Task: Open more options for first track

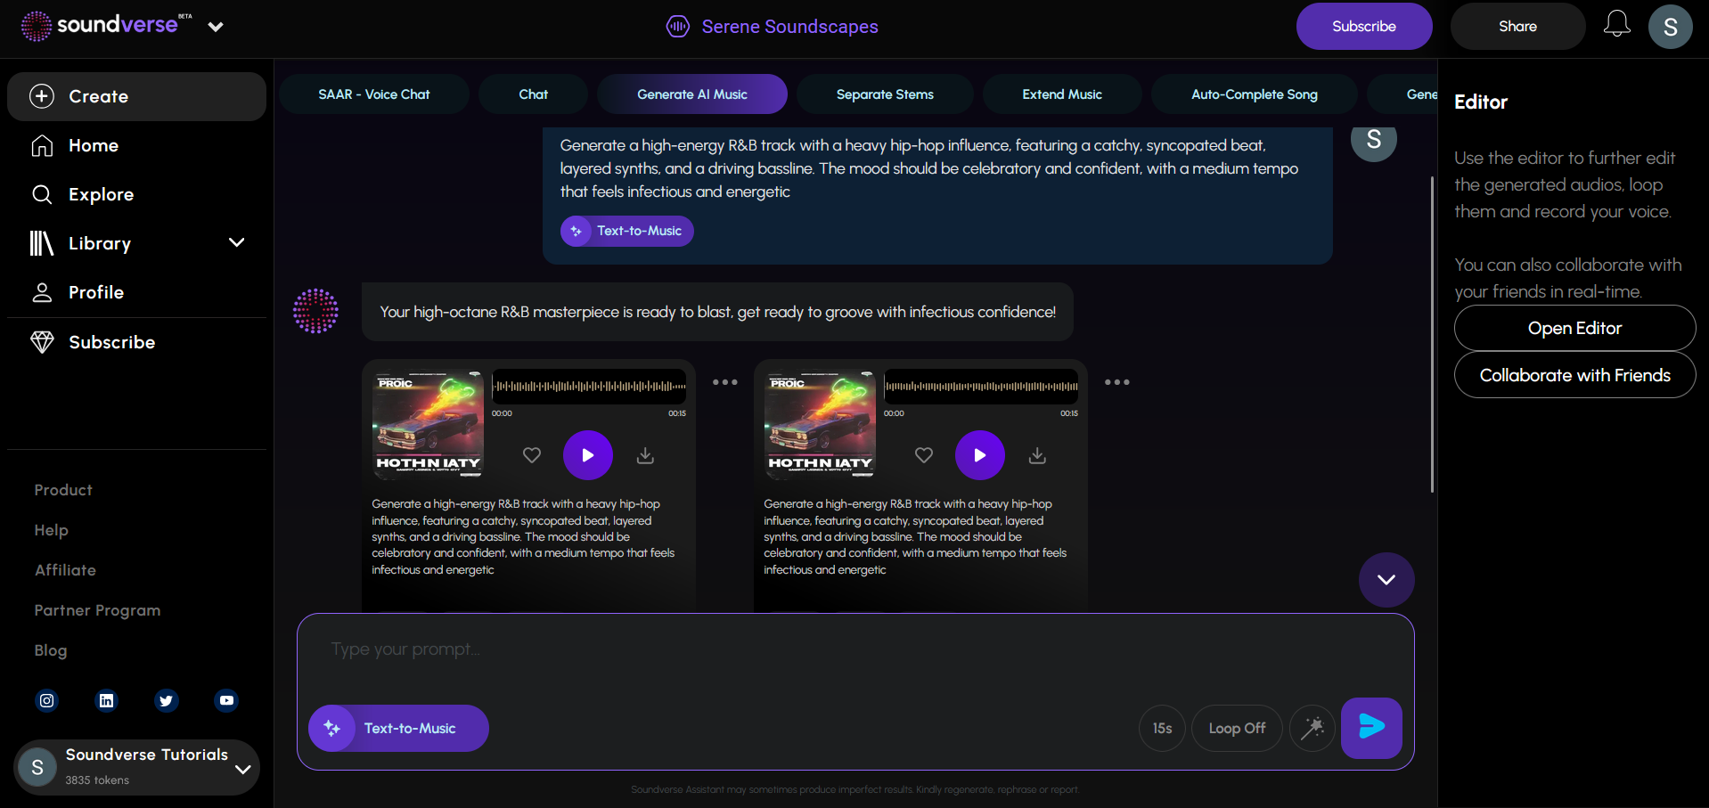Action: click(x=724, y=382)
